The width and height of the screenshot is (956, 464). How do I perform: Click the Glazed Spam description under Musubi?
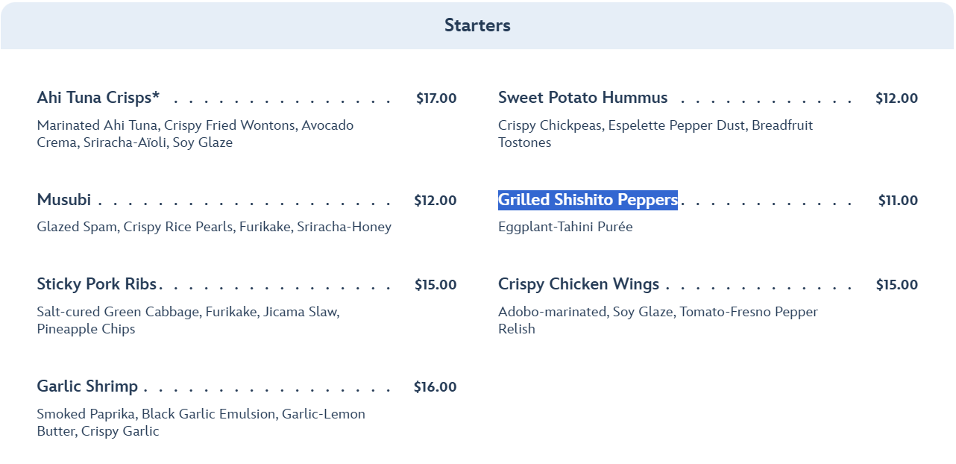point(214,227)
